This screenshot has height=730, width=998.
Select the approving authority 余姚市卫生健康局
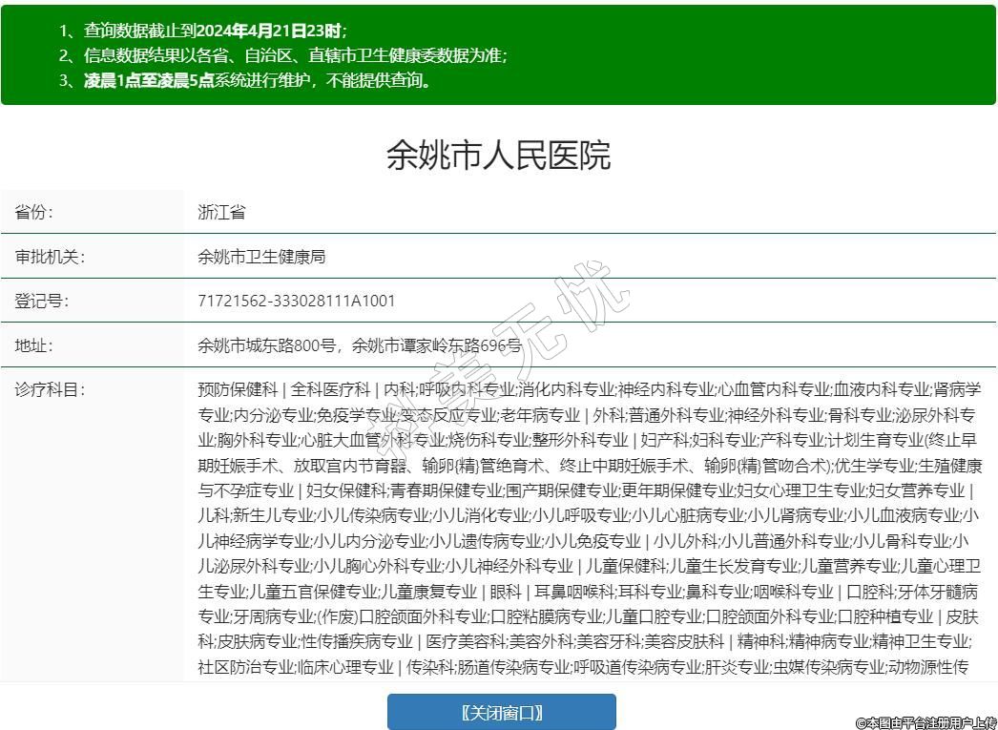point(261,258)
